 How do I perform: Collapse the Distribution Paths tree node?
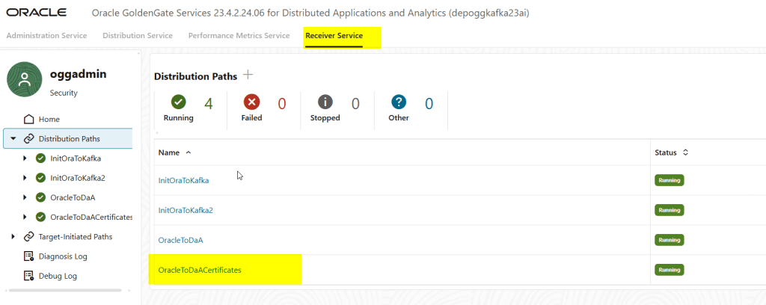tap(13, 139)
